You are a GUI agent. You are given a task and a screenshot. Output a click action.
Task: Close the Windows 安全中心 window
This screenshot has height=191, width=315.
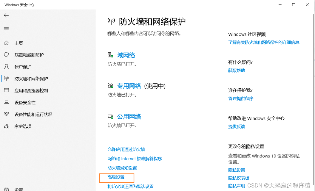point(307,4)
